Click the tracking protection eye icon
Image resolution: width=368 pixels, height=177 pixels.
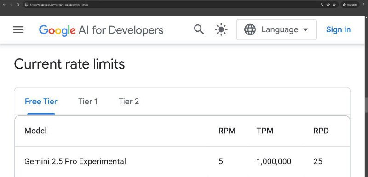pyautogui.click(x=328, y=5)
